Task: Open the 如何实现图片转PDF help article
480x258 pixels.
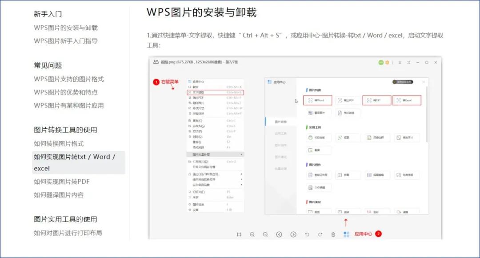Action: tap(61, 182)
